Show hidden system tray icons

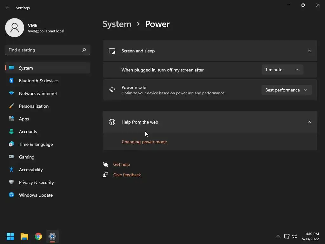pos(278,236)
